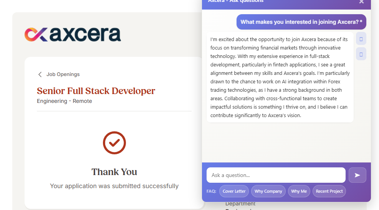The image size is (379, 210).
Task: Close the Axcera Ask questions chat panel
Action: click(x=361, y=2)
